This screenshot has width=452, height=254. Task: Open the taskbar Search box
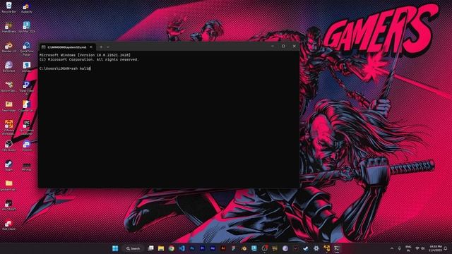[133, 248]
